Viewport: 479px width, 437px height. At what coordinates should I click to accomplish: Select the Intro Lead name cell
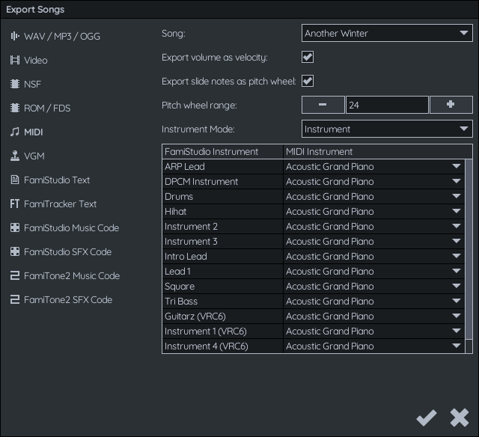click(x=222, y=256)
